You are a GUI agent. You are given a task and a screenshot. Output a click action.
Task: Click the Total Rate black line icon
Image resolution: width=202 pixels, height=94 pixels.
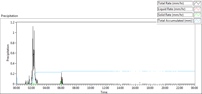197,3
